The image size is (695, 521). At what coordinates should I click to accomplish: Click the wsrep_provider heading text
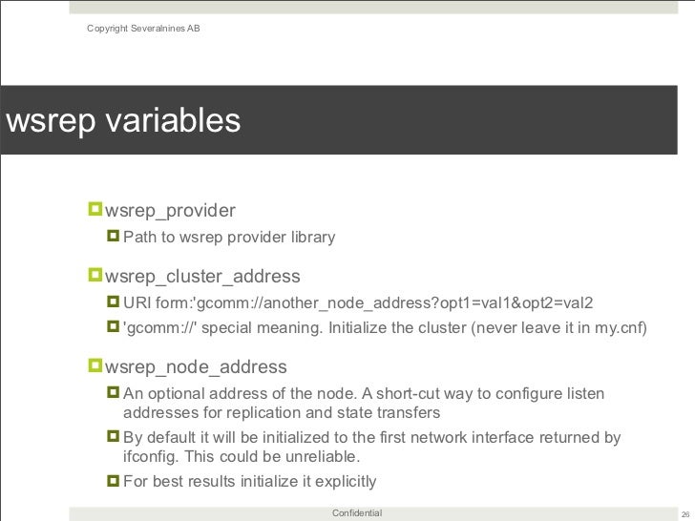(170, 209)
